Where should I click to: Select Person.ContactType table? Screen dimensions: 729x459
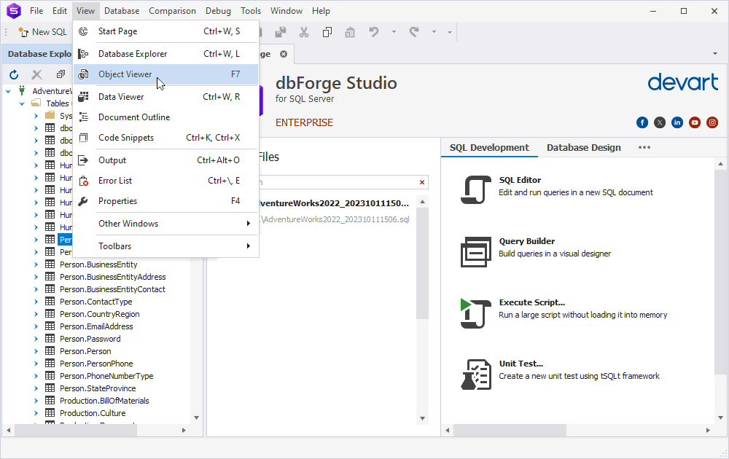[95, 302]
